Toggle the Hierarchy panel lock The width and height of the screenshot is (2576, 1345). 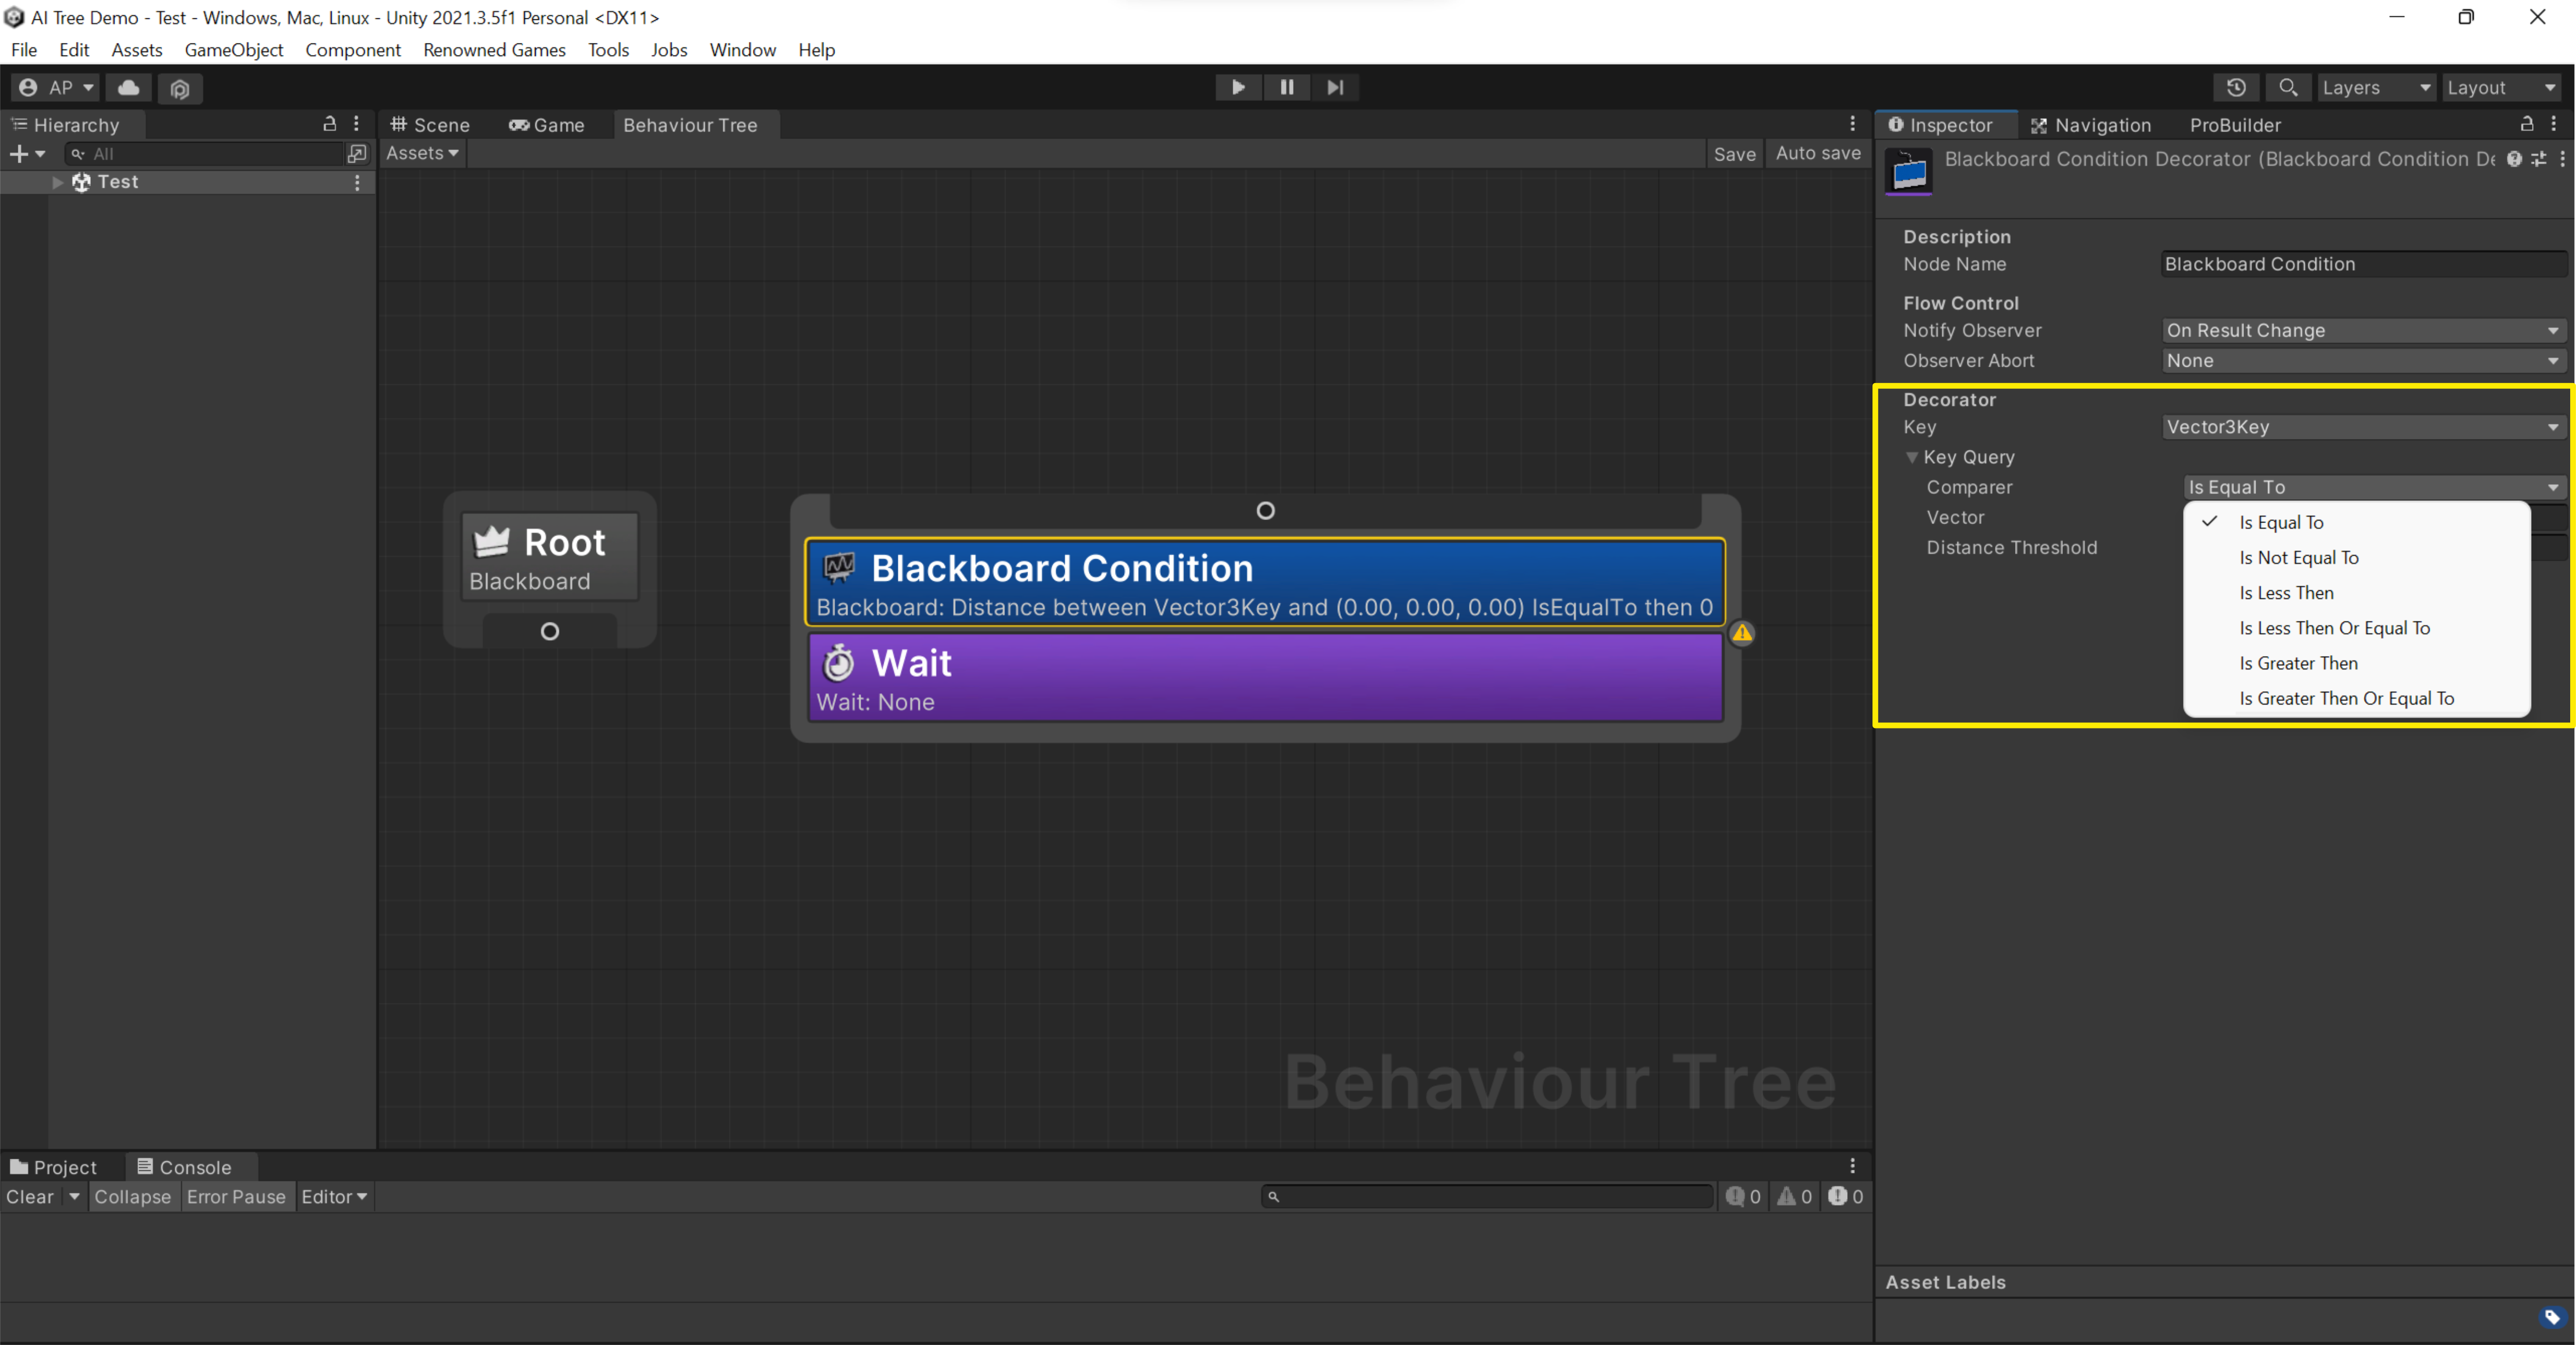pyautogui.click(x=329, y=124)
